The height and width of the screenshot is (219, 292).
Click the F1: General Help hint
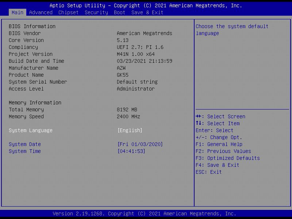point(219,144)
